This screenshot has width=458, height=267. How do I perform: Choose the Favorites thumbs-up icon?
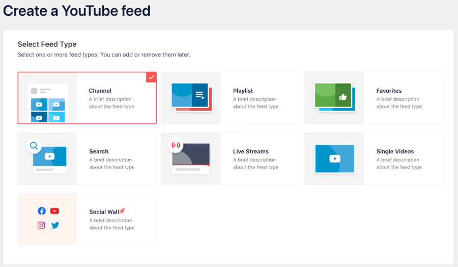point(342,97)
